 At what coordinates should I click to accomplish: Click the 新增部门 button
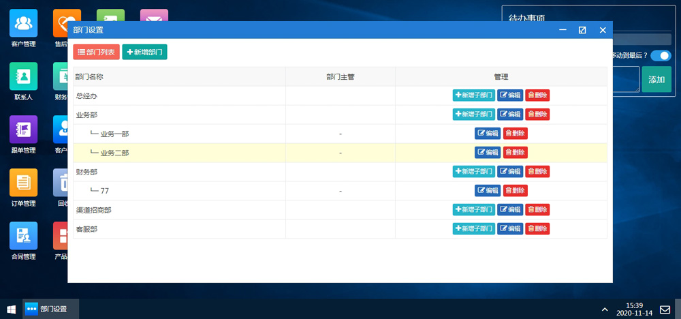tap(144, 52)
